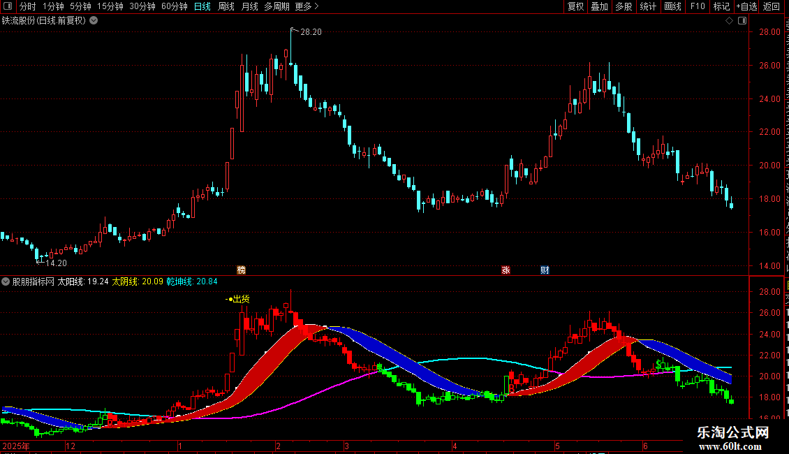Viewport: 789px width, 454px height.
Task: Click the month 3 label on time axis
Action: (x=346, y=446)
